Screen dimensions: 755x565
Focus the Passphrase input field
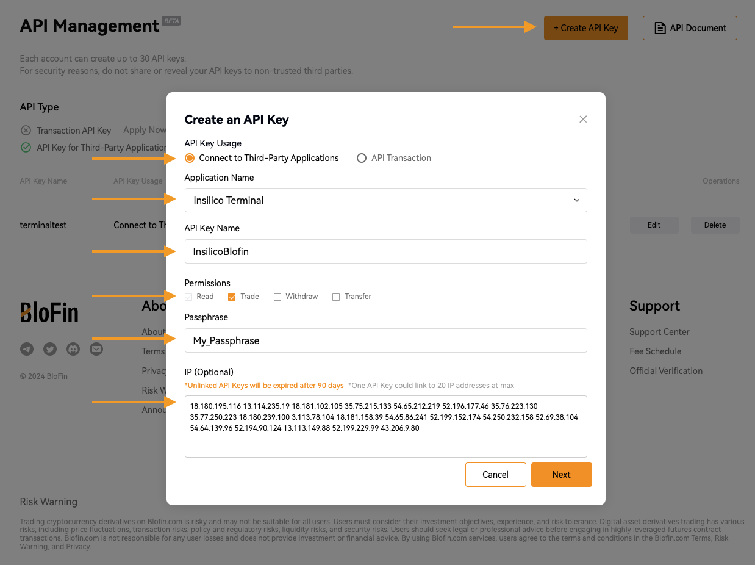point(385,340)
